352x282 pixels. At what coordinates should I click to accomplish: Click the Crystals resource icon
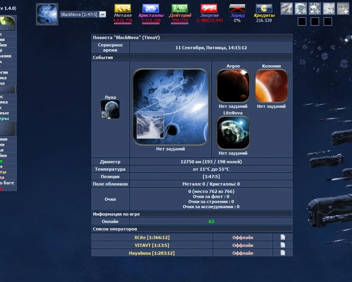[151, 8]
